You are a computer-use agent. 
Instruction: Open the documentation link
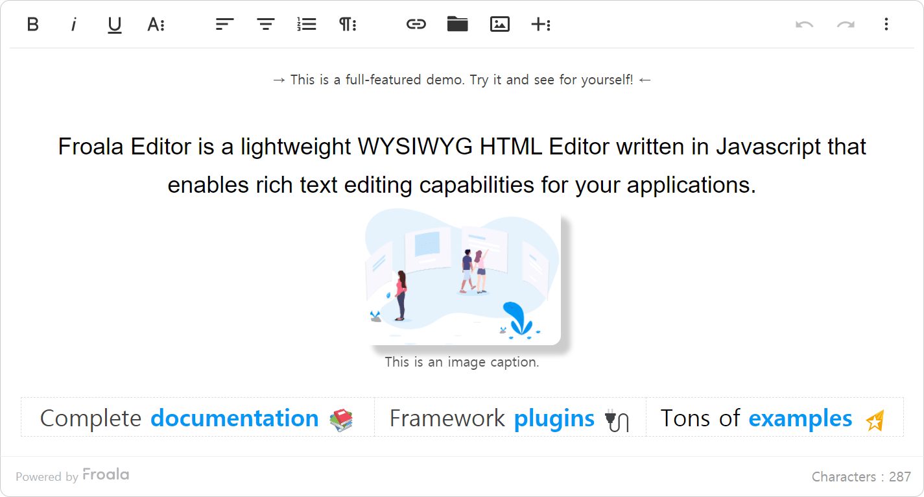(235, 418)
